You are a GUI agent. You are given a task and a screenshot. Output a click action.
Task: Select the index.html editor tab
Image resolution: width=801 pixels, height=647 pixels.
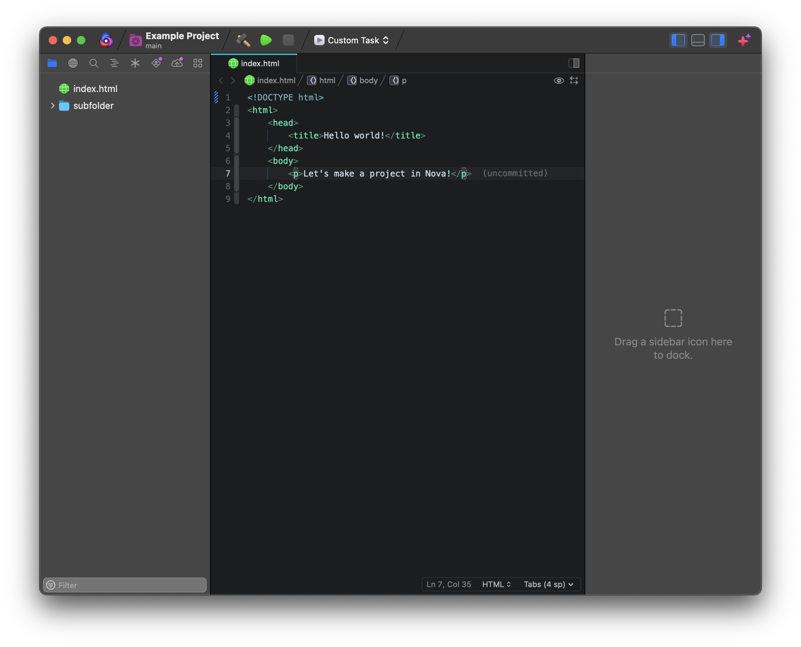click(x=255, y=63)
